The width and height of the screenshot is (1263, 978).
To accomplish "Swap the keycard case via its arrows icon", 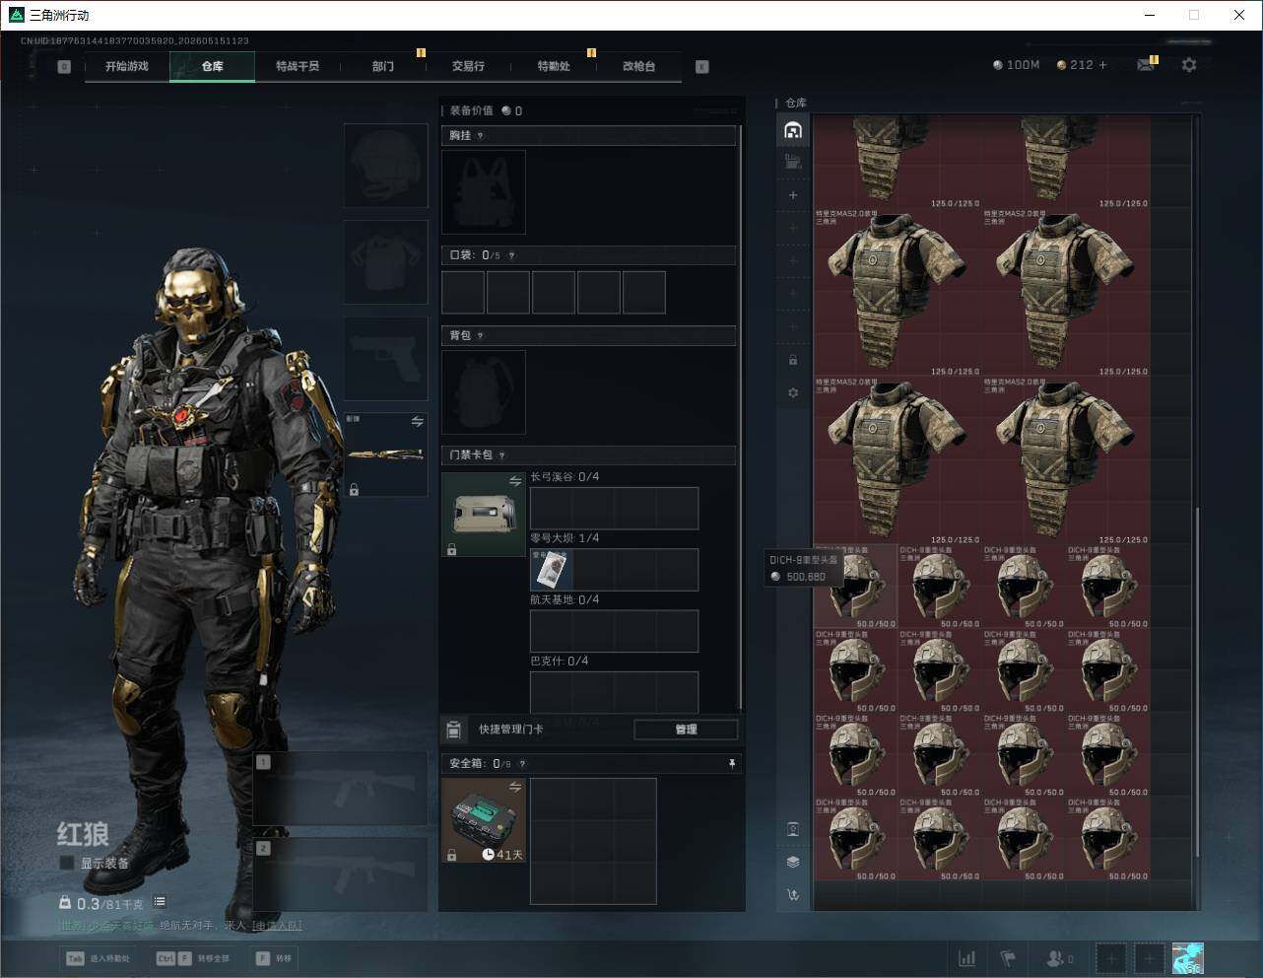I will click(x=515, y=481).
